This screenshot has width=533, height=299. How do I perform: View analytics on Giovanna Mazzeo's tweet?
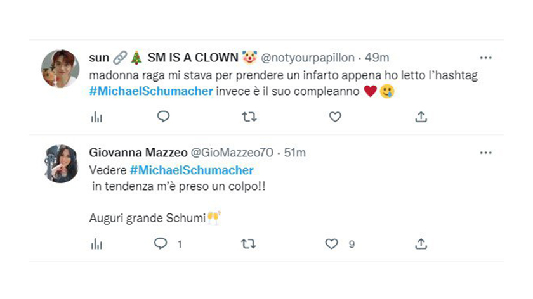(x=97, y=244)
